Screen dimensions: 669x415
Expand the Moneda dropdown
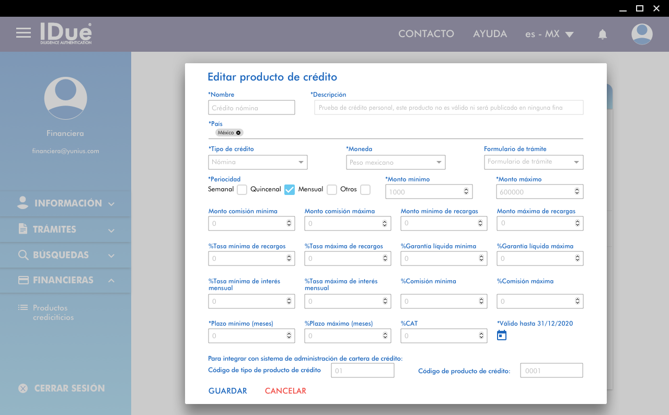pos(396,163)
